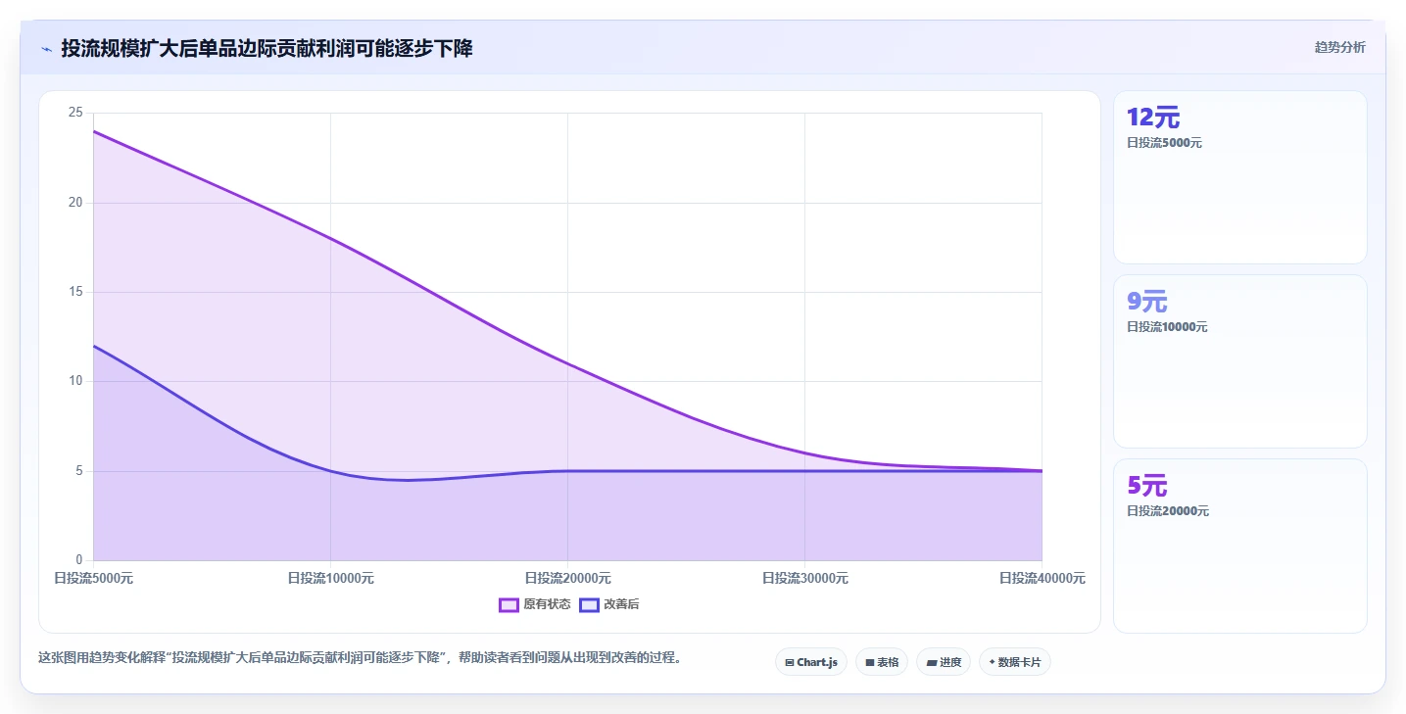The image size is (1406, 714).
Task: Toggle the 原有状态 legend entry
Action: click(x=535, y=604)
